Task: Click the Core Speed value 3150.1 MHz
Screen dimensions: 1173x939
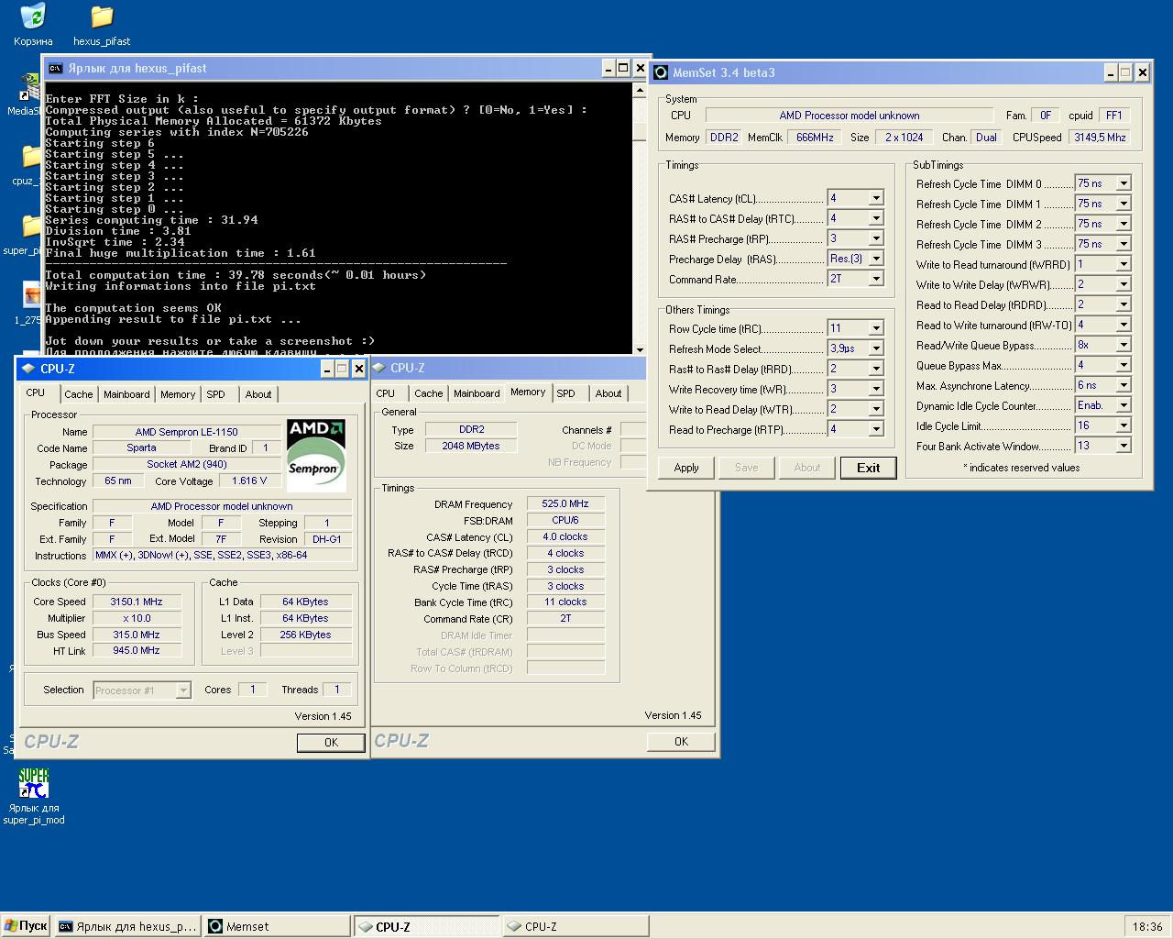Action: 137,602
